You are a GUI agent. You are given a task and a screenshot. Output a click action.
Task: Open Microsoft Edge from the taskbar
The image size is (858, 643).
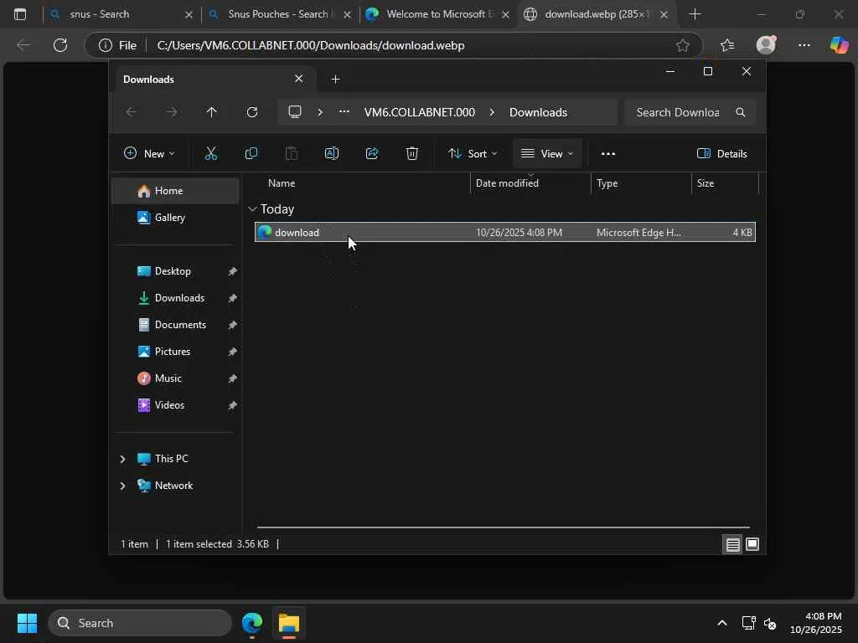(252, 623)
